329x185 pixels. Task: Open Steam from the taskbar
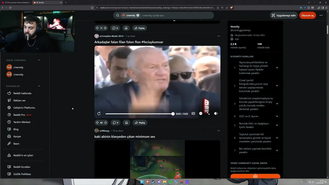[x=153, y=182]
